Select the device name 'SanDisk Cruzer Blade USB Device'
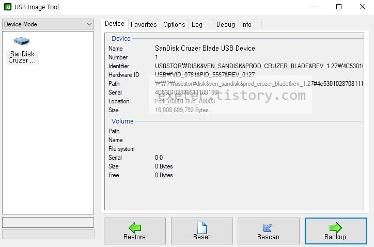The height and width of the screenshot is (247, 374). click(x=205, y=48)
